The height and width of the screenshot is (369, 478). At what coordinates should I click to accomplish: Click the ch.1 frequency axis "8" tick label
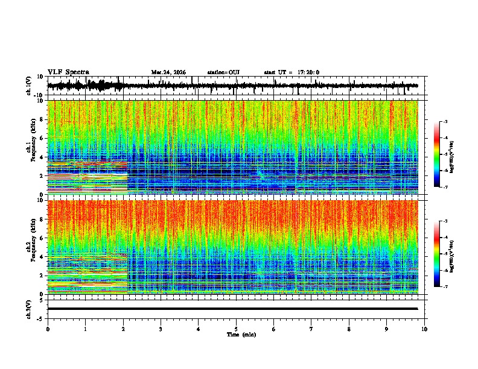click(42, 119)
